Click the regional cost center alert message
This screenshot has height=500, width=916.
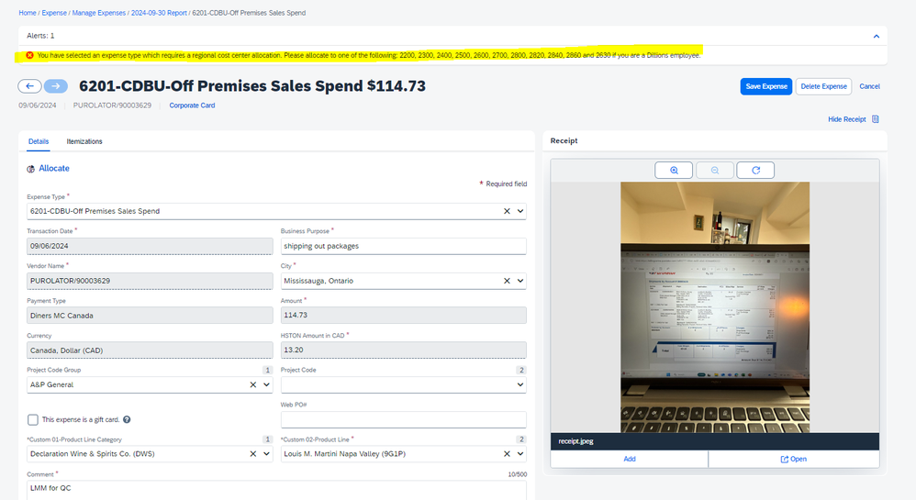point(369,55)
